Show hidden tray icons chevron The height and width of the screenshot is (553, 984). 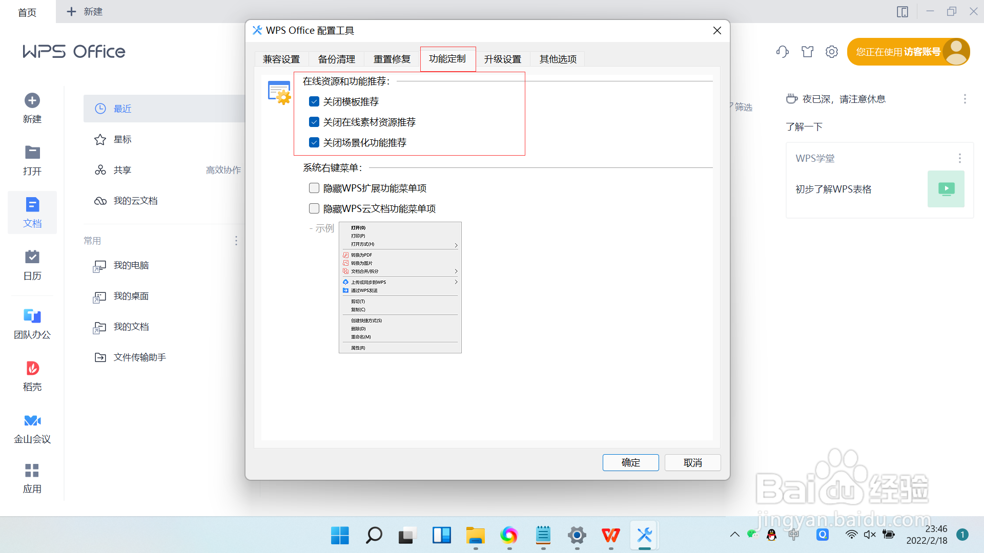(x=734, y=535)
